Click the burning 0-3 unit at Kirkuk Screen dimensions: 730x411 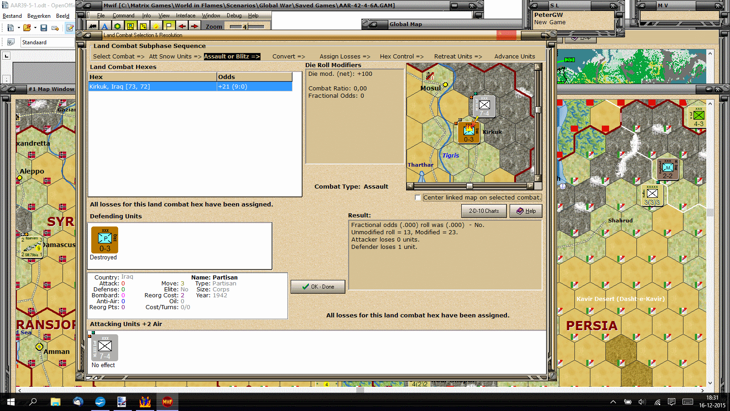point(469,132)
